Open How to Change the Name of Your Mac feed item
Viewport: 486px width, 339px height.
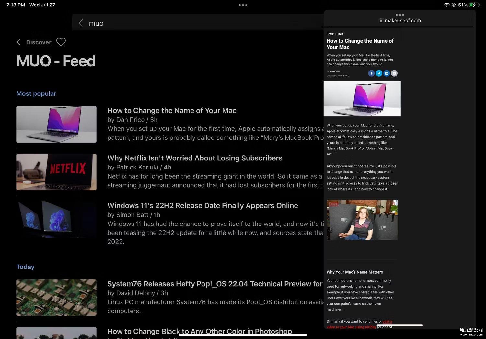tap(172, 110)
